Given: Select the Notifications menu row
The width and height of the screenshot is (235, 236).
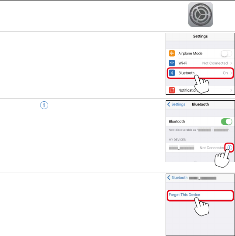Looking at the screenshot, I should pos(201,90).
